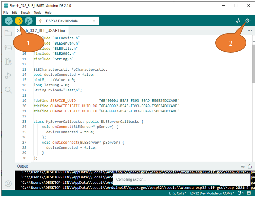257x198 pixels.
Task: Click the Compiling sketch progress notification
Action: tap(182, 180)
